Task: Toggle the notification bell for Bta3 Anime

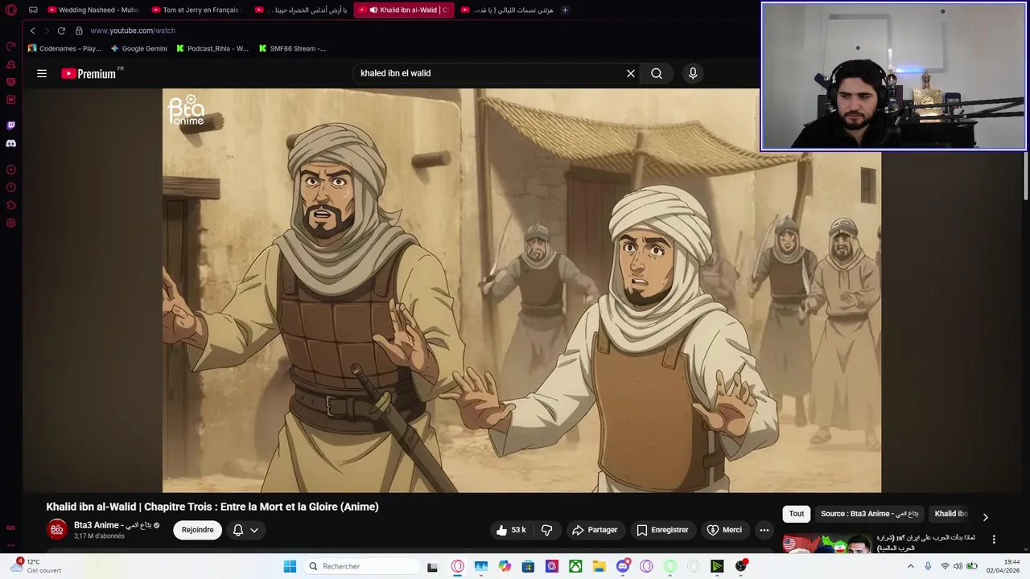Action: pyautogui.click(x=238, y=530)
